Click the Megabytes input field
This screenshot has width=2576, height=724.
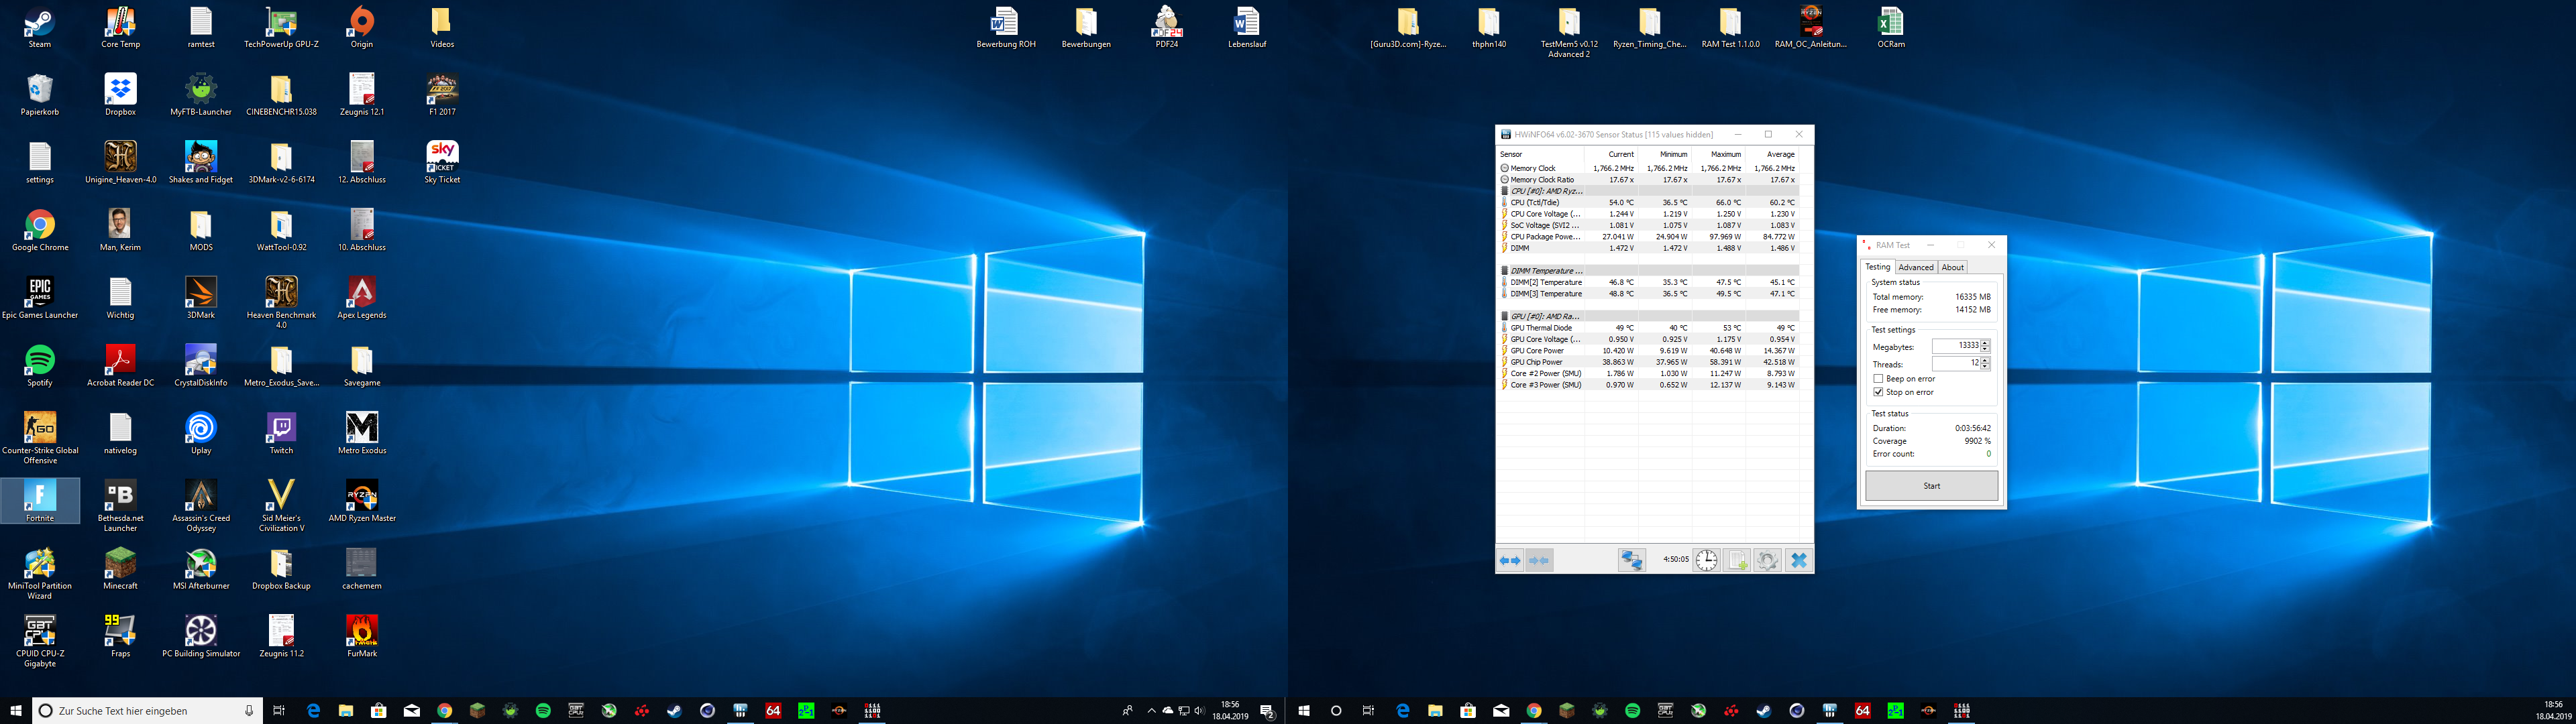pos(1955,346)
